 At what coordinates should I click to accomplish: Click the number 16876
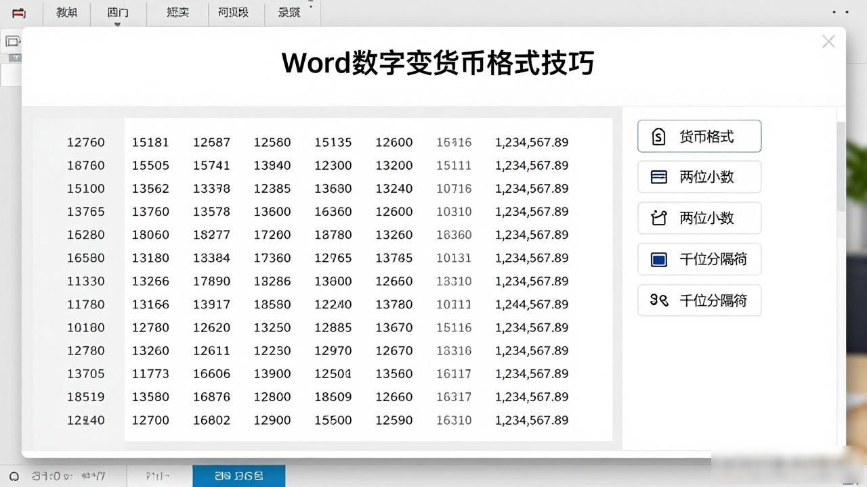[211, 397]
